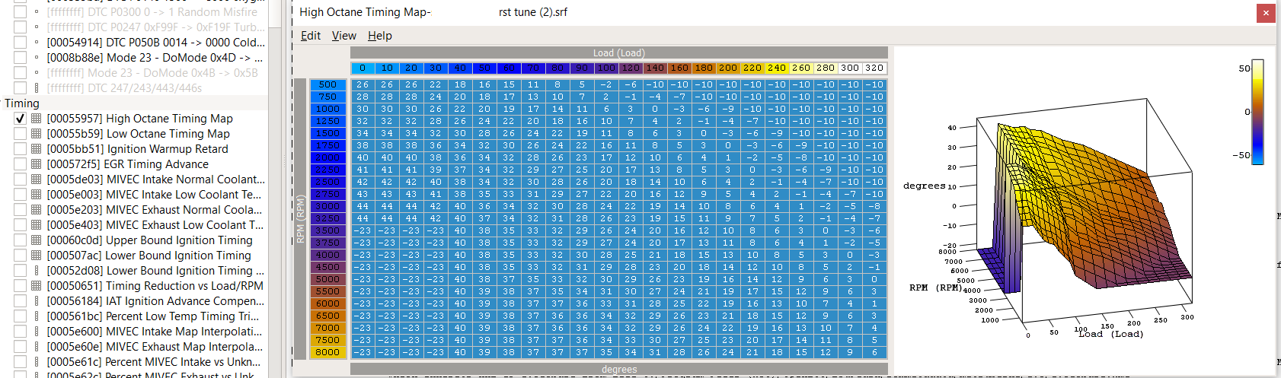The image size is (1281, 378).
Task: Tick the MIVEC Intake Normal Coolant checkbox
Action: tap(21, 179)
